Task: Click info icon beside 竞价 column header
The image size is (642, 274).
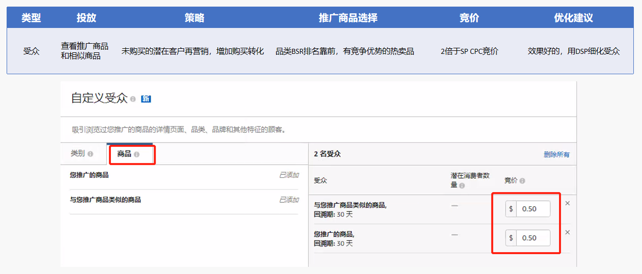Action: tap(522, 181)
